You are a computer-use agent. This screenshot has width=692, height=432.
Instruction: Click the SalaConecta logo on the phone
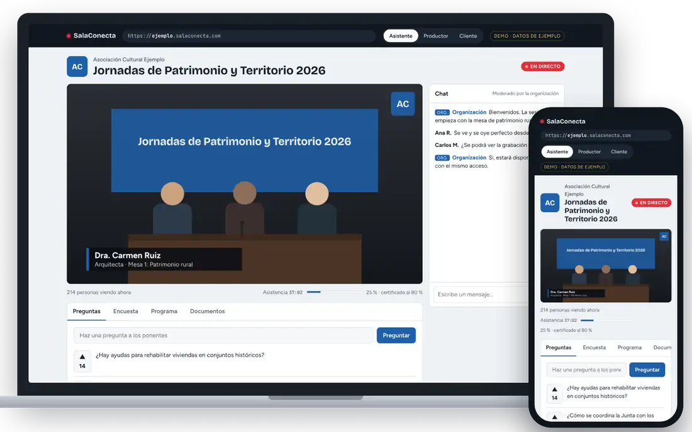click(562, 121)
